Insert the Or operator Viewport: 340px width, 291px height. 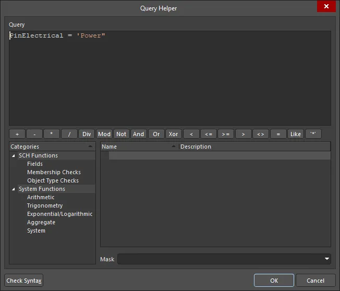156,134
